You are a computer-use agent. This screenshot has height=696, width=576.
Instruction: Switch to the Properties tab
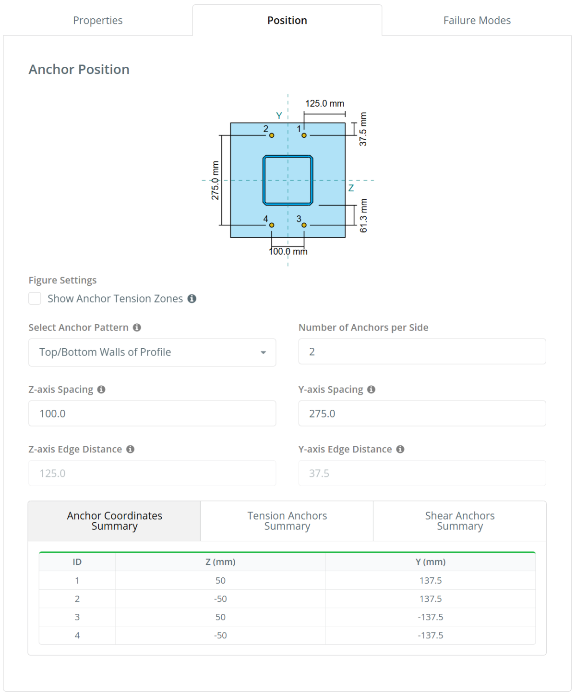(x=98, y=21)
